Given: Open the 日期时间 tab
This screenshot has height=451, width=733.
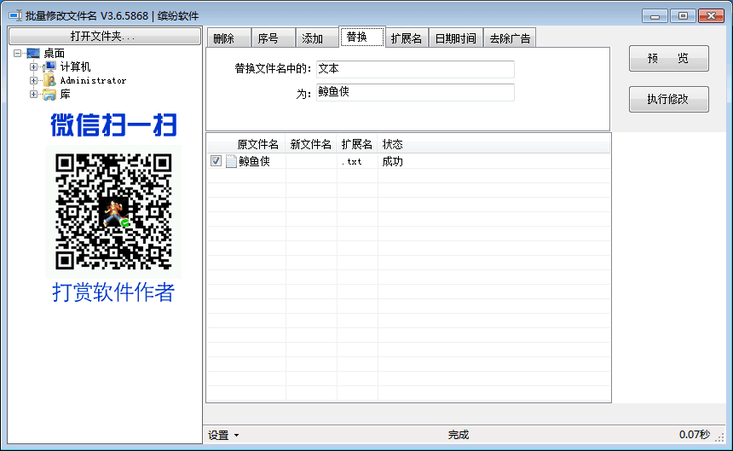Looking at the screenshot, I should coord(456,38).
